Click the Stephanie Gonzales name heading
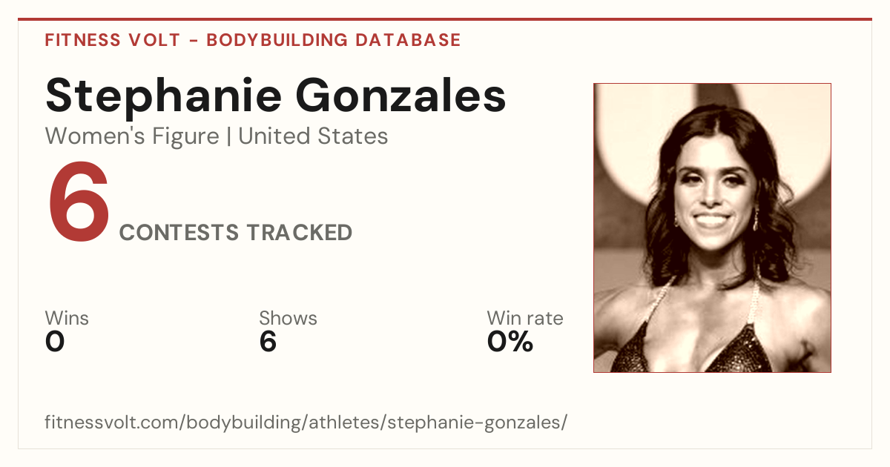 pyautogui.click(x=276, y=96)
